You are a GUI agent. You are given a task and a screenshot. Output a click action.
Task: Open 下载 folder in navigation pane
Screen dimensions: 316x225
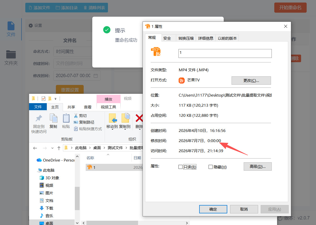pos(46,208)
